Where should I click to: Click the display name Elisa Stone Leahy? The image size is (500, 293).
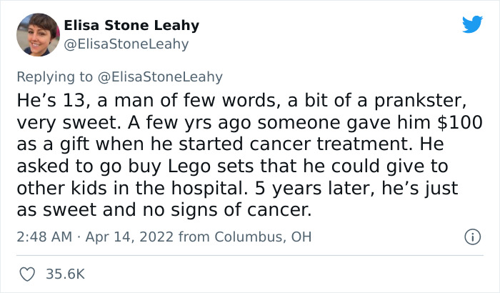131,26
